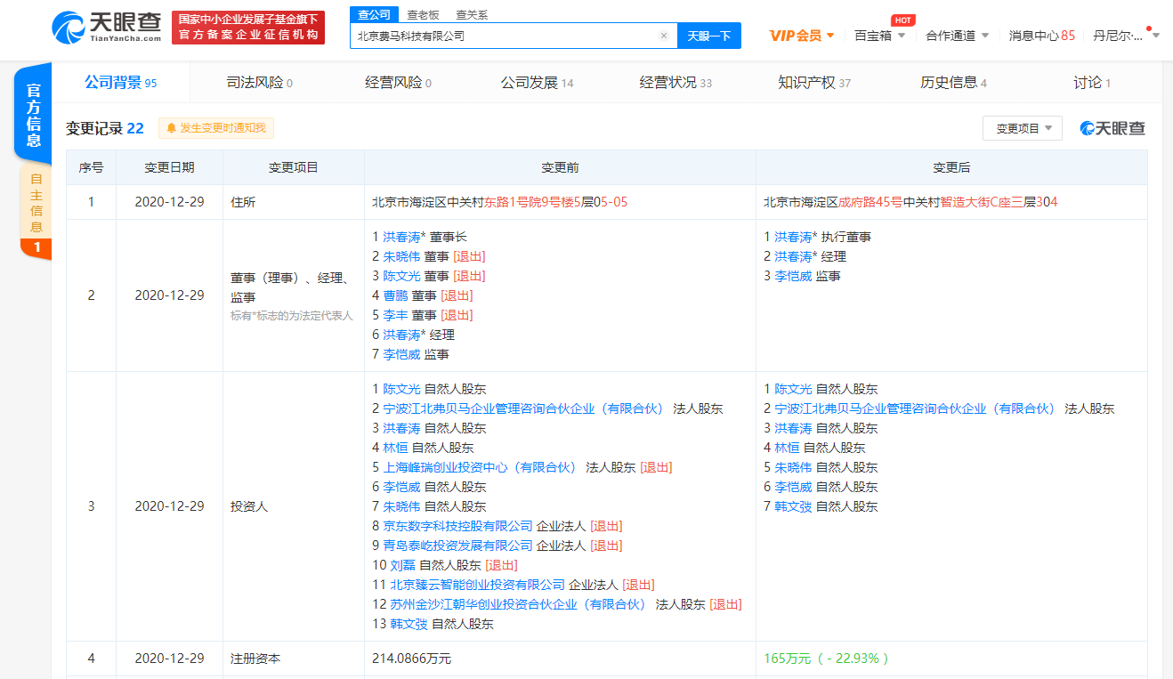Click 发生变更时通知我 bell button
This screenshot has width=1173, height=679.
216,128
